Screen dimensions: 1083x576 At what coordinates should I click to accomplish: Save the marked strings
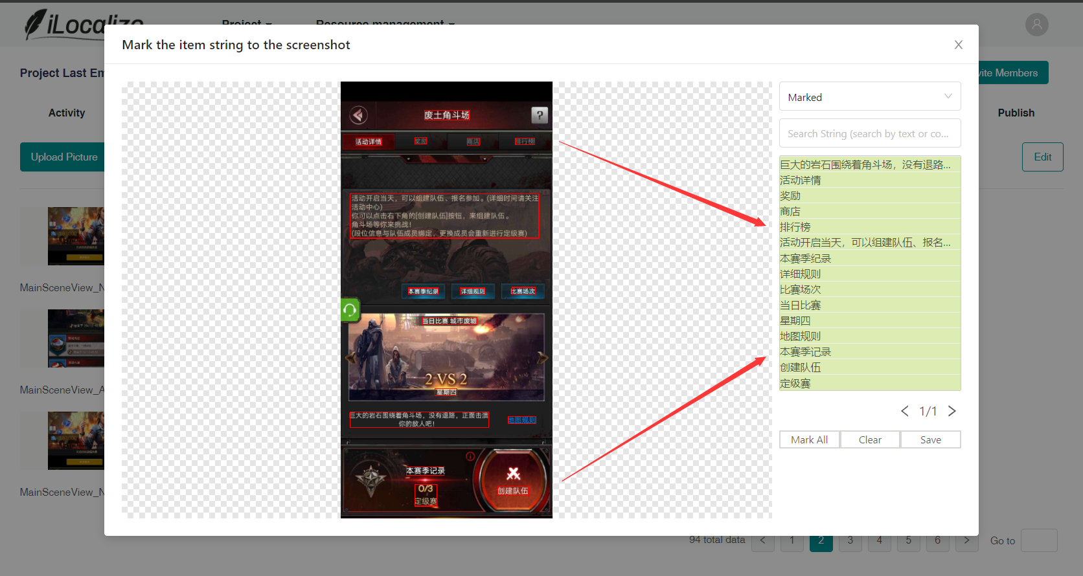point(930,439)
